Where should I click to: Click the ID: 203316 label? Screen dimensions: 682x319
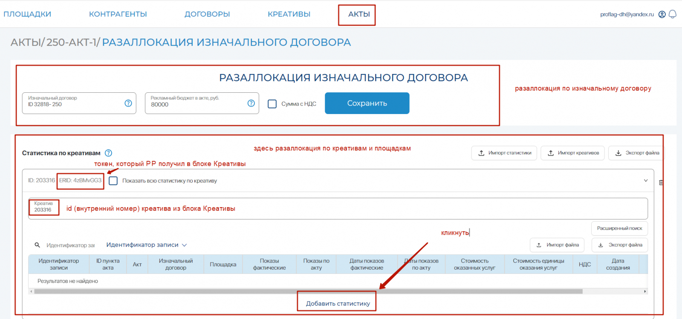tap(41, 180)
